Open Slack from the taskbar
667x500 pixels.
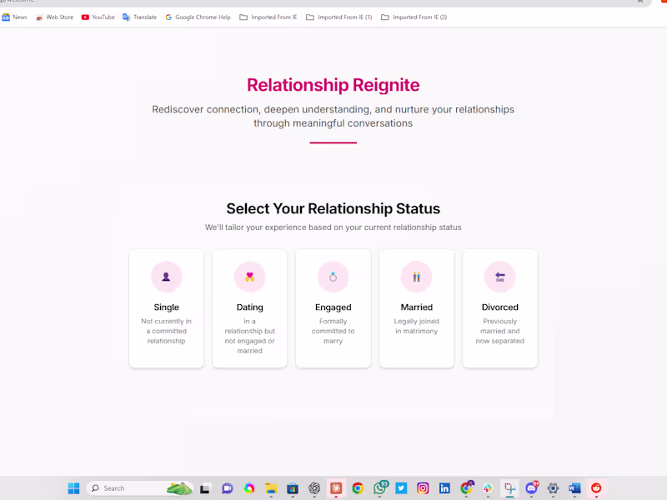click(x=488, y=488)
